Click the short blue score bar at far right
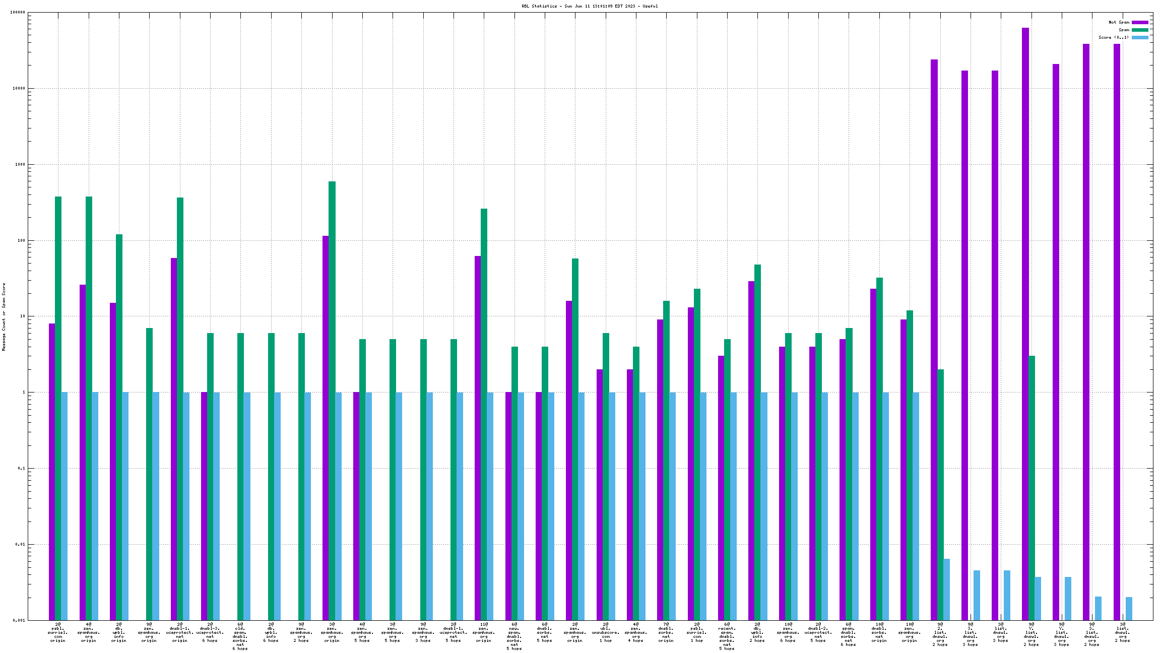Screen dimensions: 1161x653 [x=1129, y=608]
